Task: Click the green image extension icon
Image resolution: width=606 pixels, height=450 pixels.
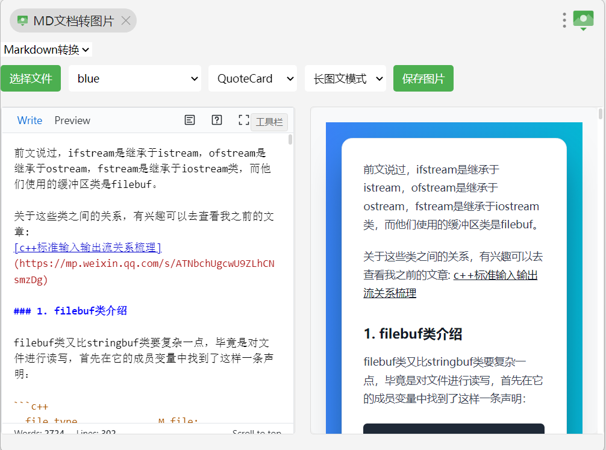Action: point(583,20)
